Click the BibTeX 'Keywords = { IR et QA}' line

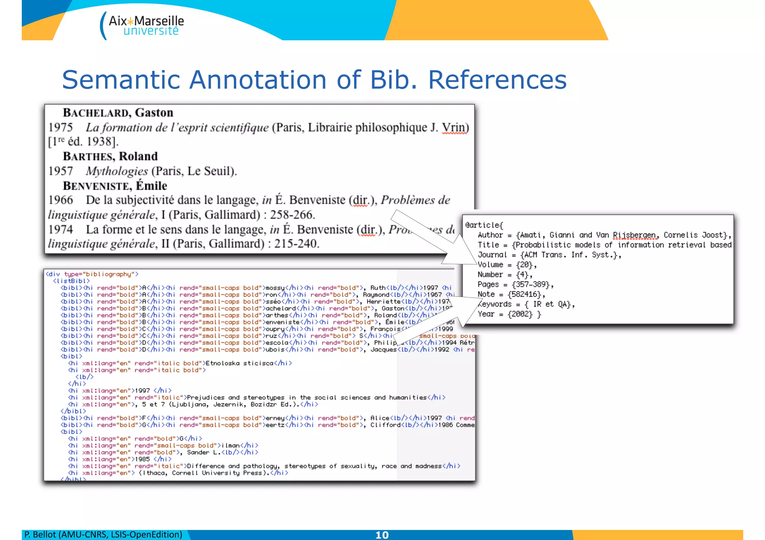[526, 304]
